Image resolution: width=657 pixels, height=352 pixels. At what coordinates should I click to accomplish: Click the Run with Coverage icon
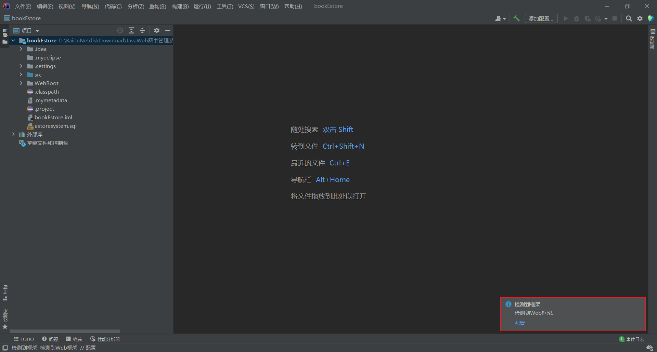click(x=588, y=18)
